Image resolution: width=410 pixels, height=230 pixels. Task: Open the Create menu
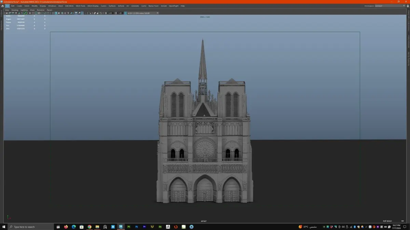[x=19, y=6]
